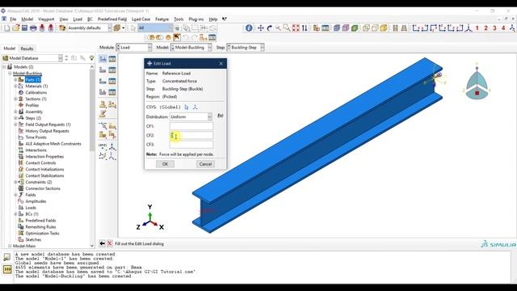Close the Edit Load dialog

coord(221,63)
